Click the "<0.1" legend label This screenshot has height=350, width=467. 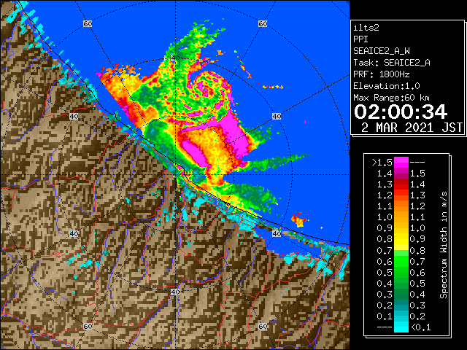pos(420,327)
